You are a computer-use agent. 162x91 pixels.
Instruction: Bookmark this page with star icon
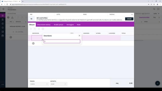pos(154,5)
